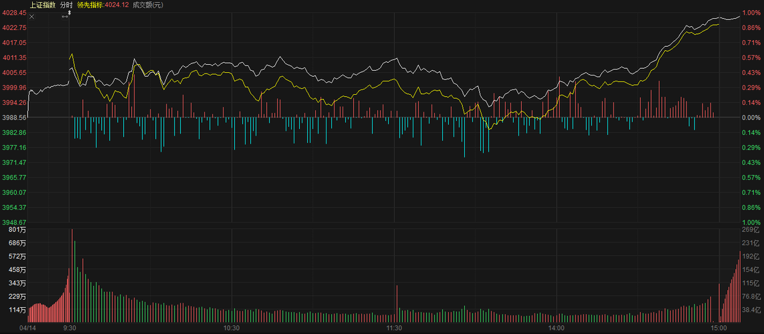
Task: Click the 801万 volume axis label
Action: pos(18,230)
